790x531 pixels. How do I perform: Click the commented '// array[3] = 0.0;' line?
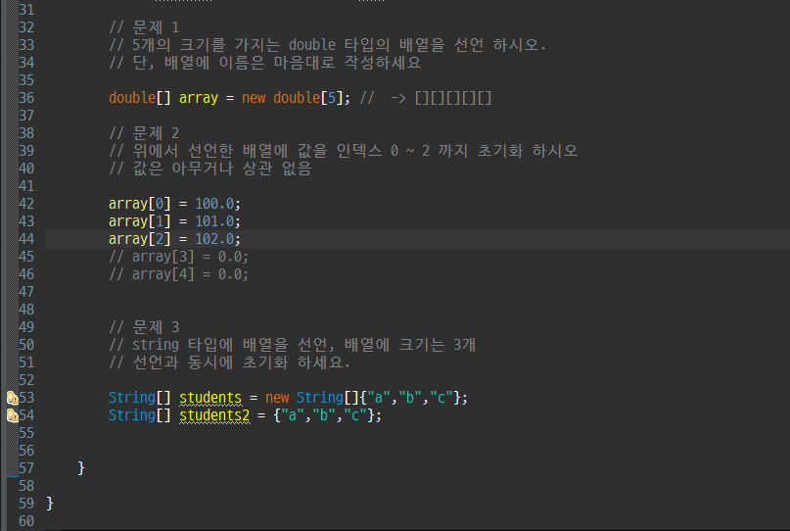179,257
